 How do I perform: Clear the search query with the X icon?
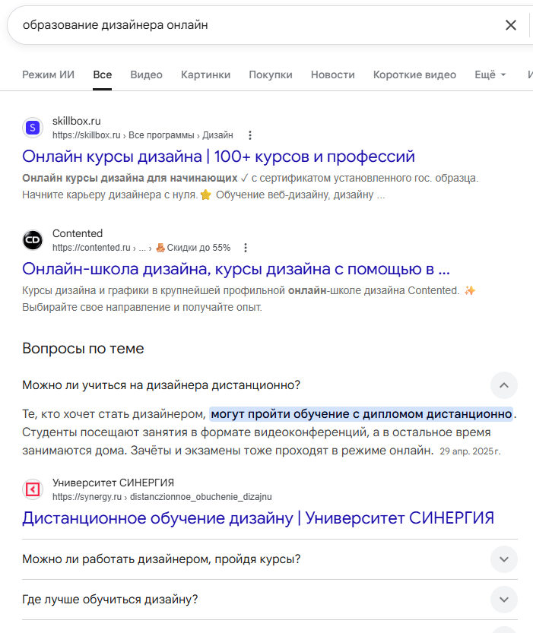pos(511,25)
